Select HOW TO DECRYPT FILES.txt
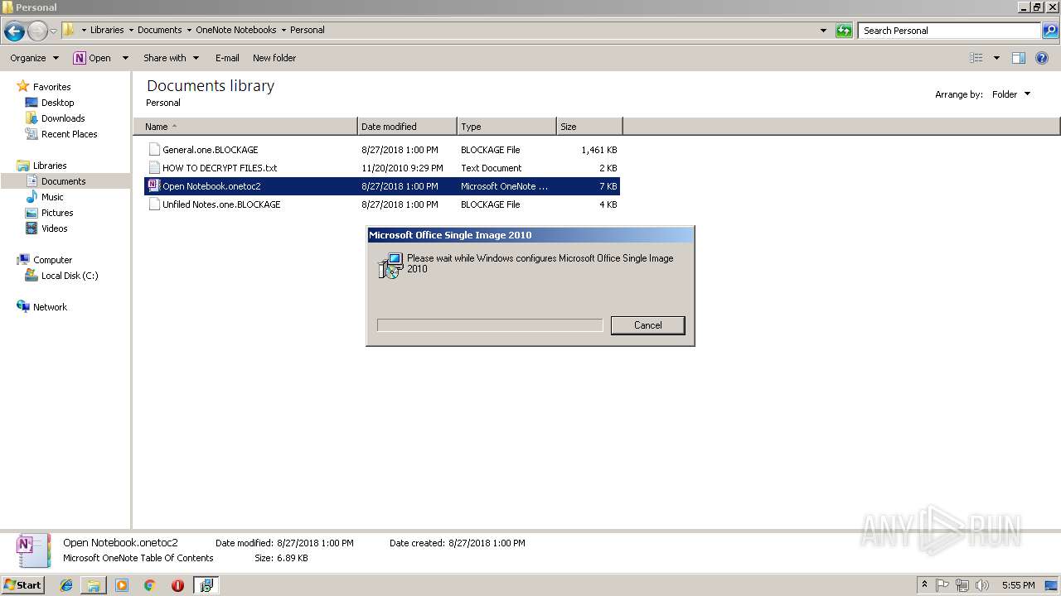1061x596 pixels. 382,168
